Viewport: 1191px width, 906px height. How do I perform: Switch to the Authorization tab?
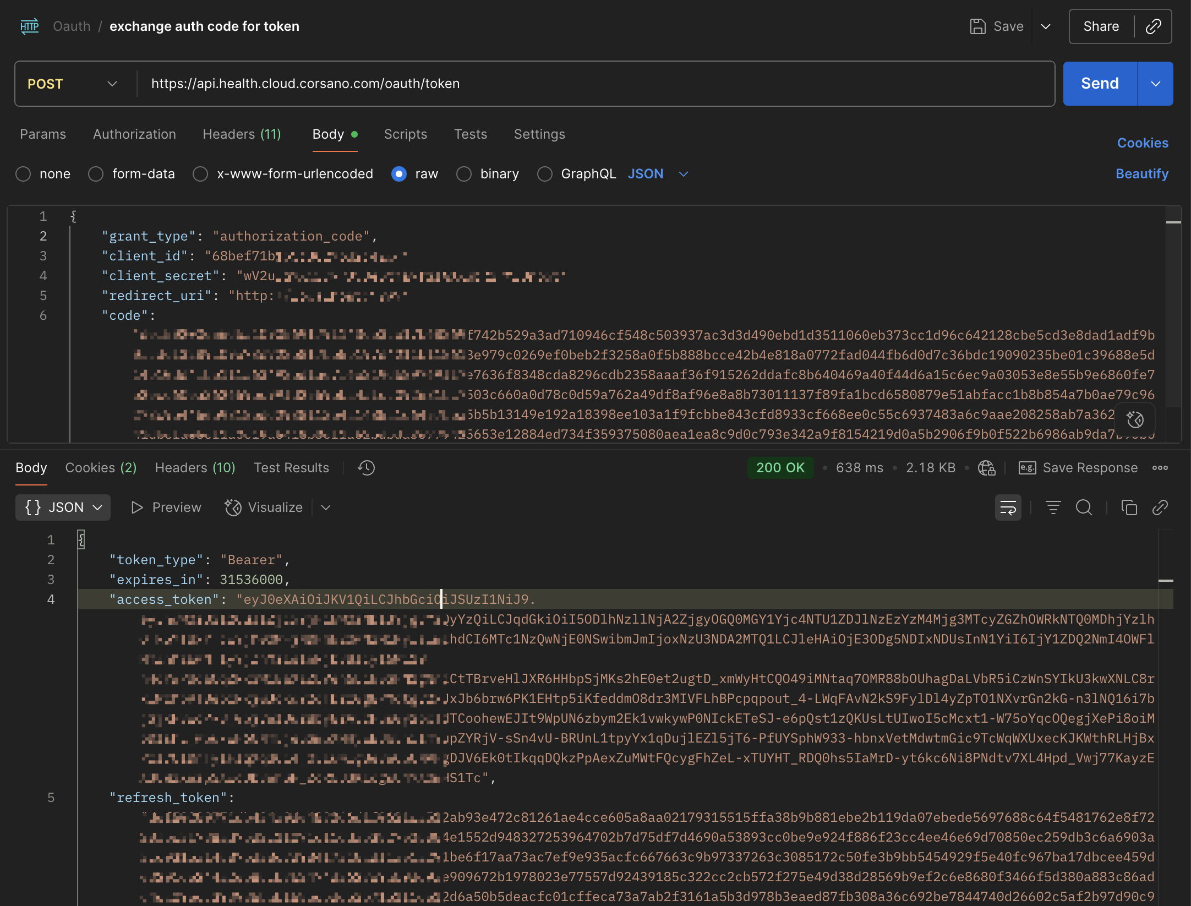tap(134, 134)
